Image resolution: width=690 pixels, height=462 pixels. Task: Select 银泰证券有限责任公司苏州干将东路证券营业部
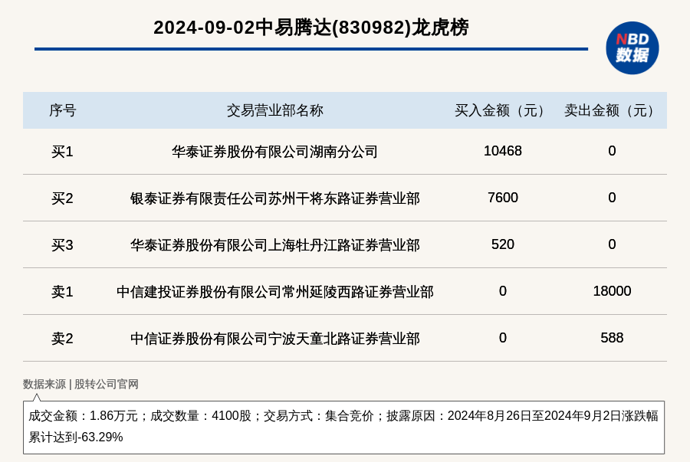point(275,198)
